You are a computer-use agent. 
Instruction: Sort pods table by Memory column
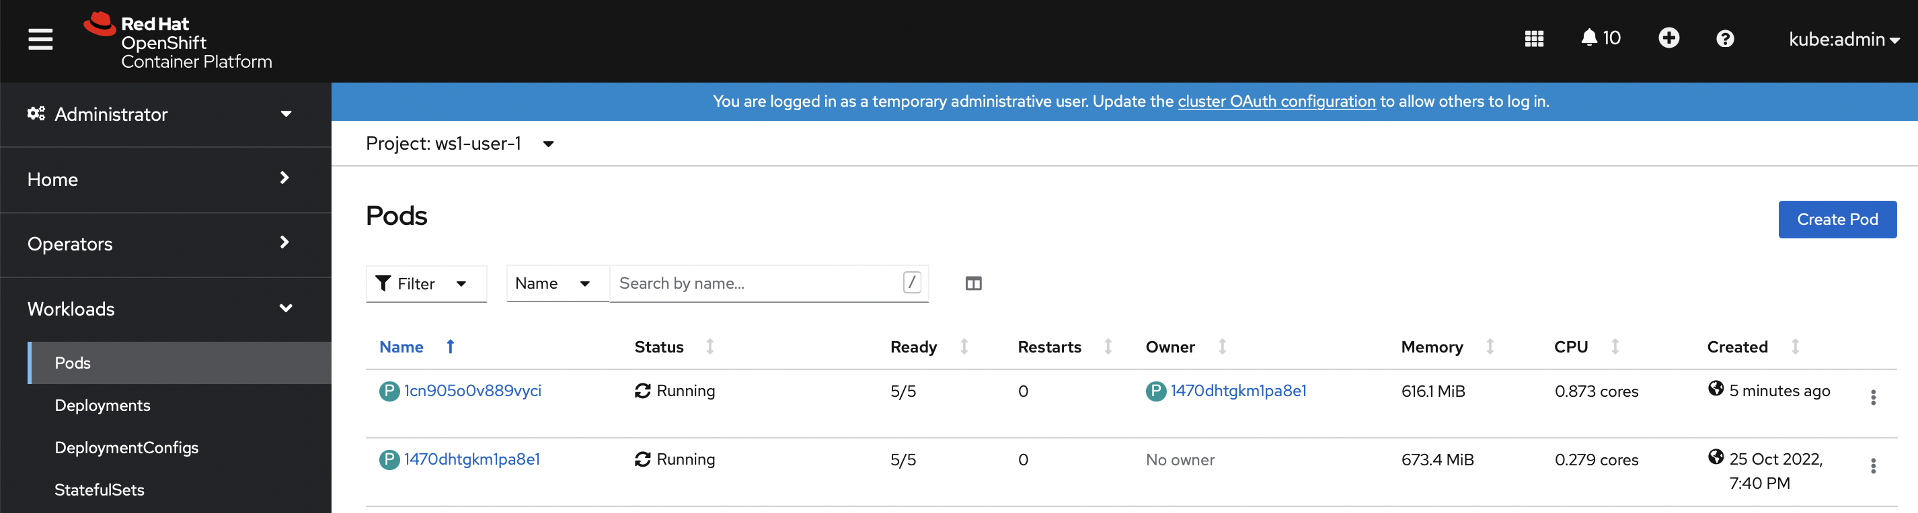tap(1431, 346)
